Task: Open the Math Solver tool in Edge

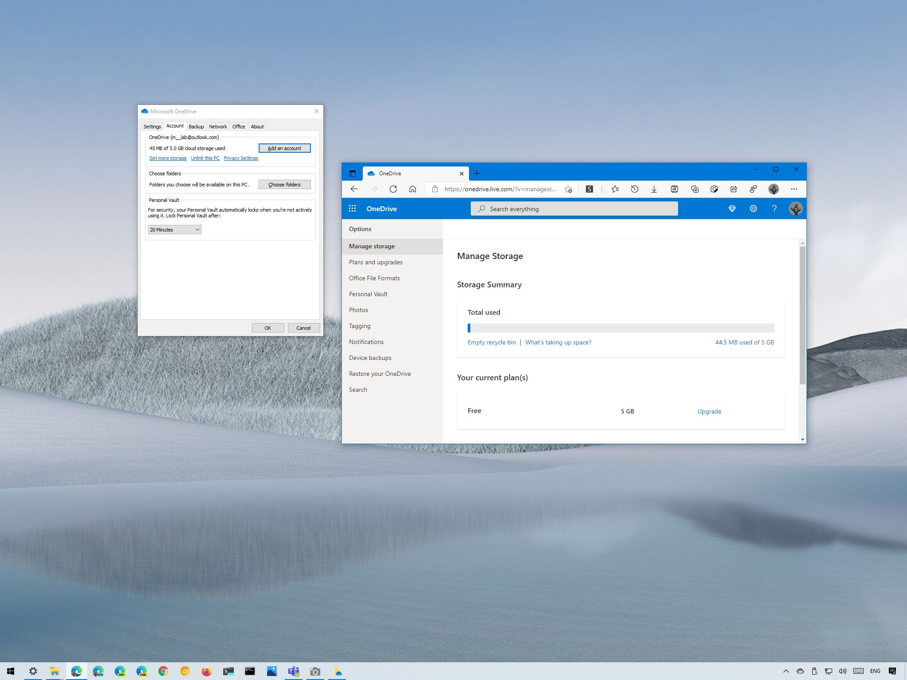Action: coord(674,189)
